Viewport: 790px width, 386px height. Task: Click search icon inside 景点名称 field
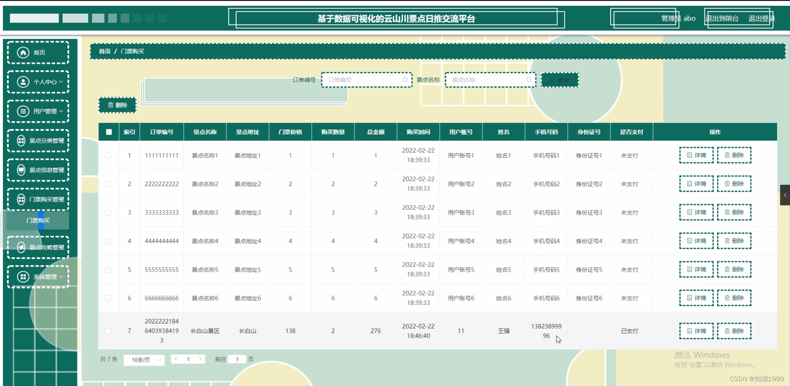[529, 80]
